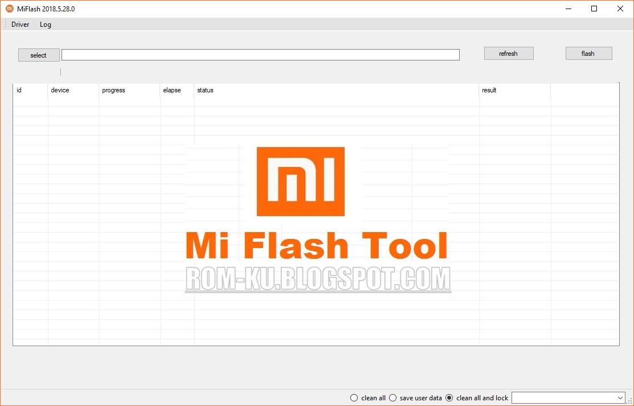Screen dimensions: 634x406
Task: Open the script dropdown at bottom right
Action: (x=568, y=398)
